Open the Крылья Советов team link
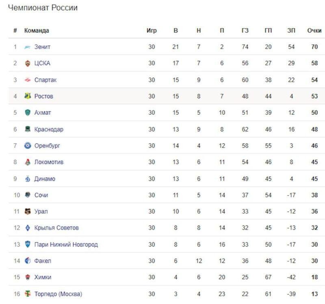The height and width of the screenshot is (304, 325). pyautogui.click(x=56, y=228)
